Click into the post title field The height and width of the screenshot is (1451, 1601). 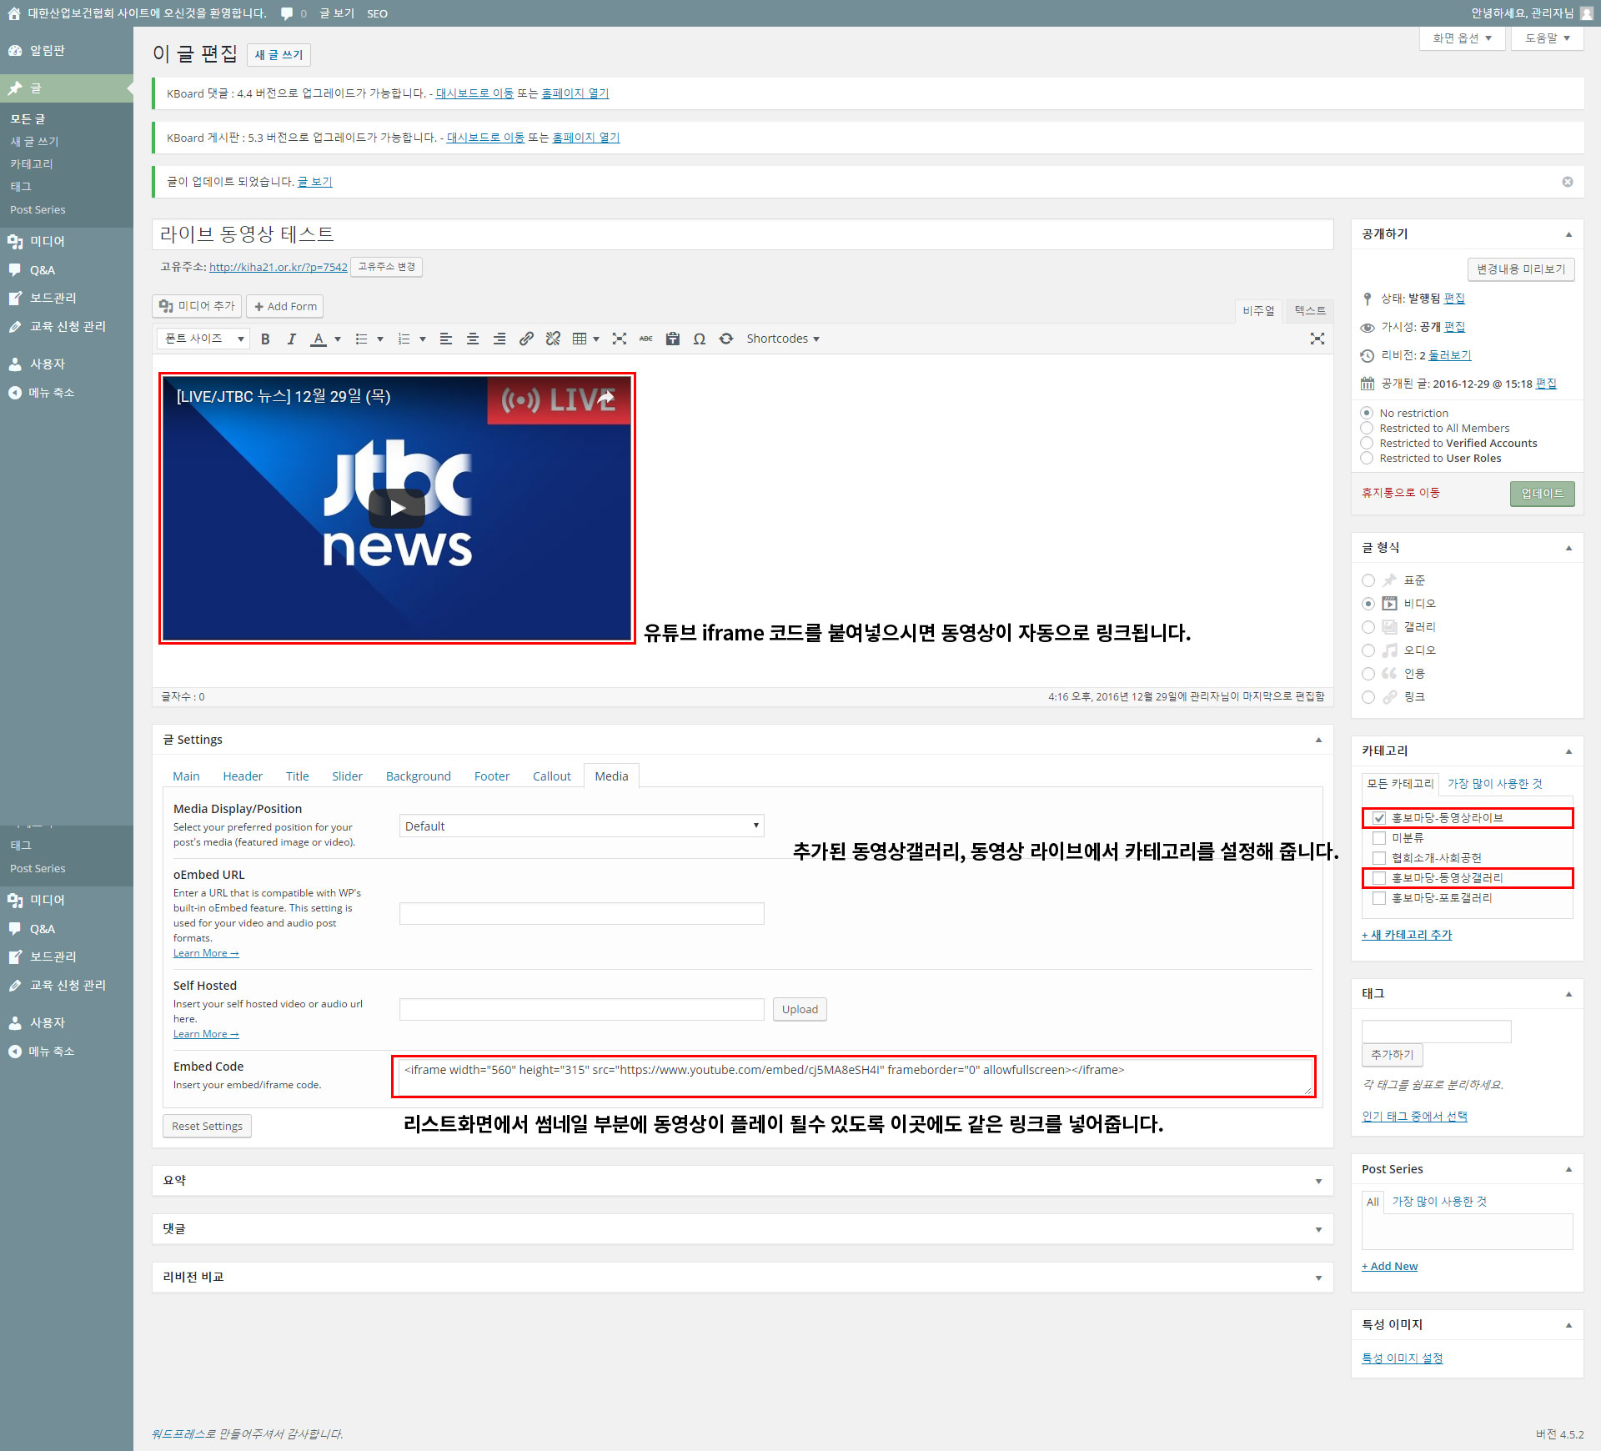[x=742, y=234]
